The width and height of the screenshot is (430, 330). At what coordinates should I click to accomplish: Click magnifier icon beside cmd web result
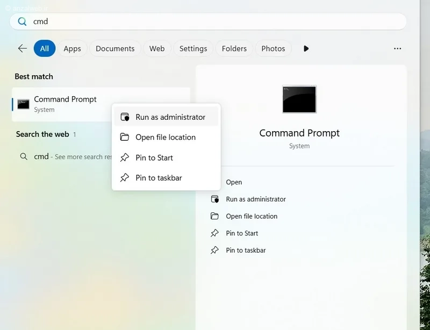tap(24, 156)
